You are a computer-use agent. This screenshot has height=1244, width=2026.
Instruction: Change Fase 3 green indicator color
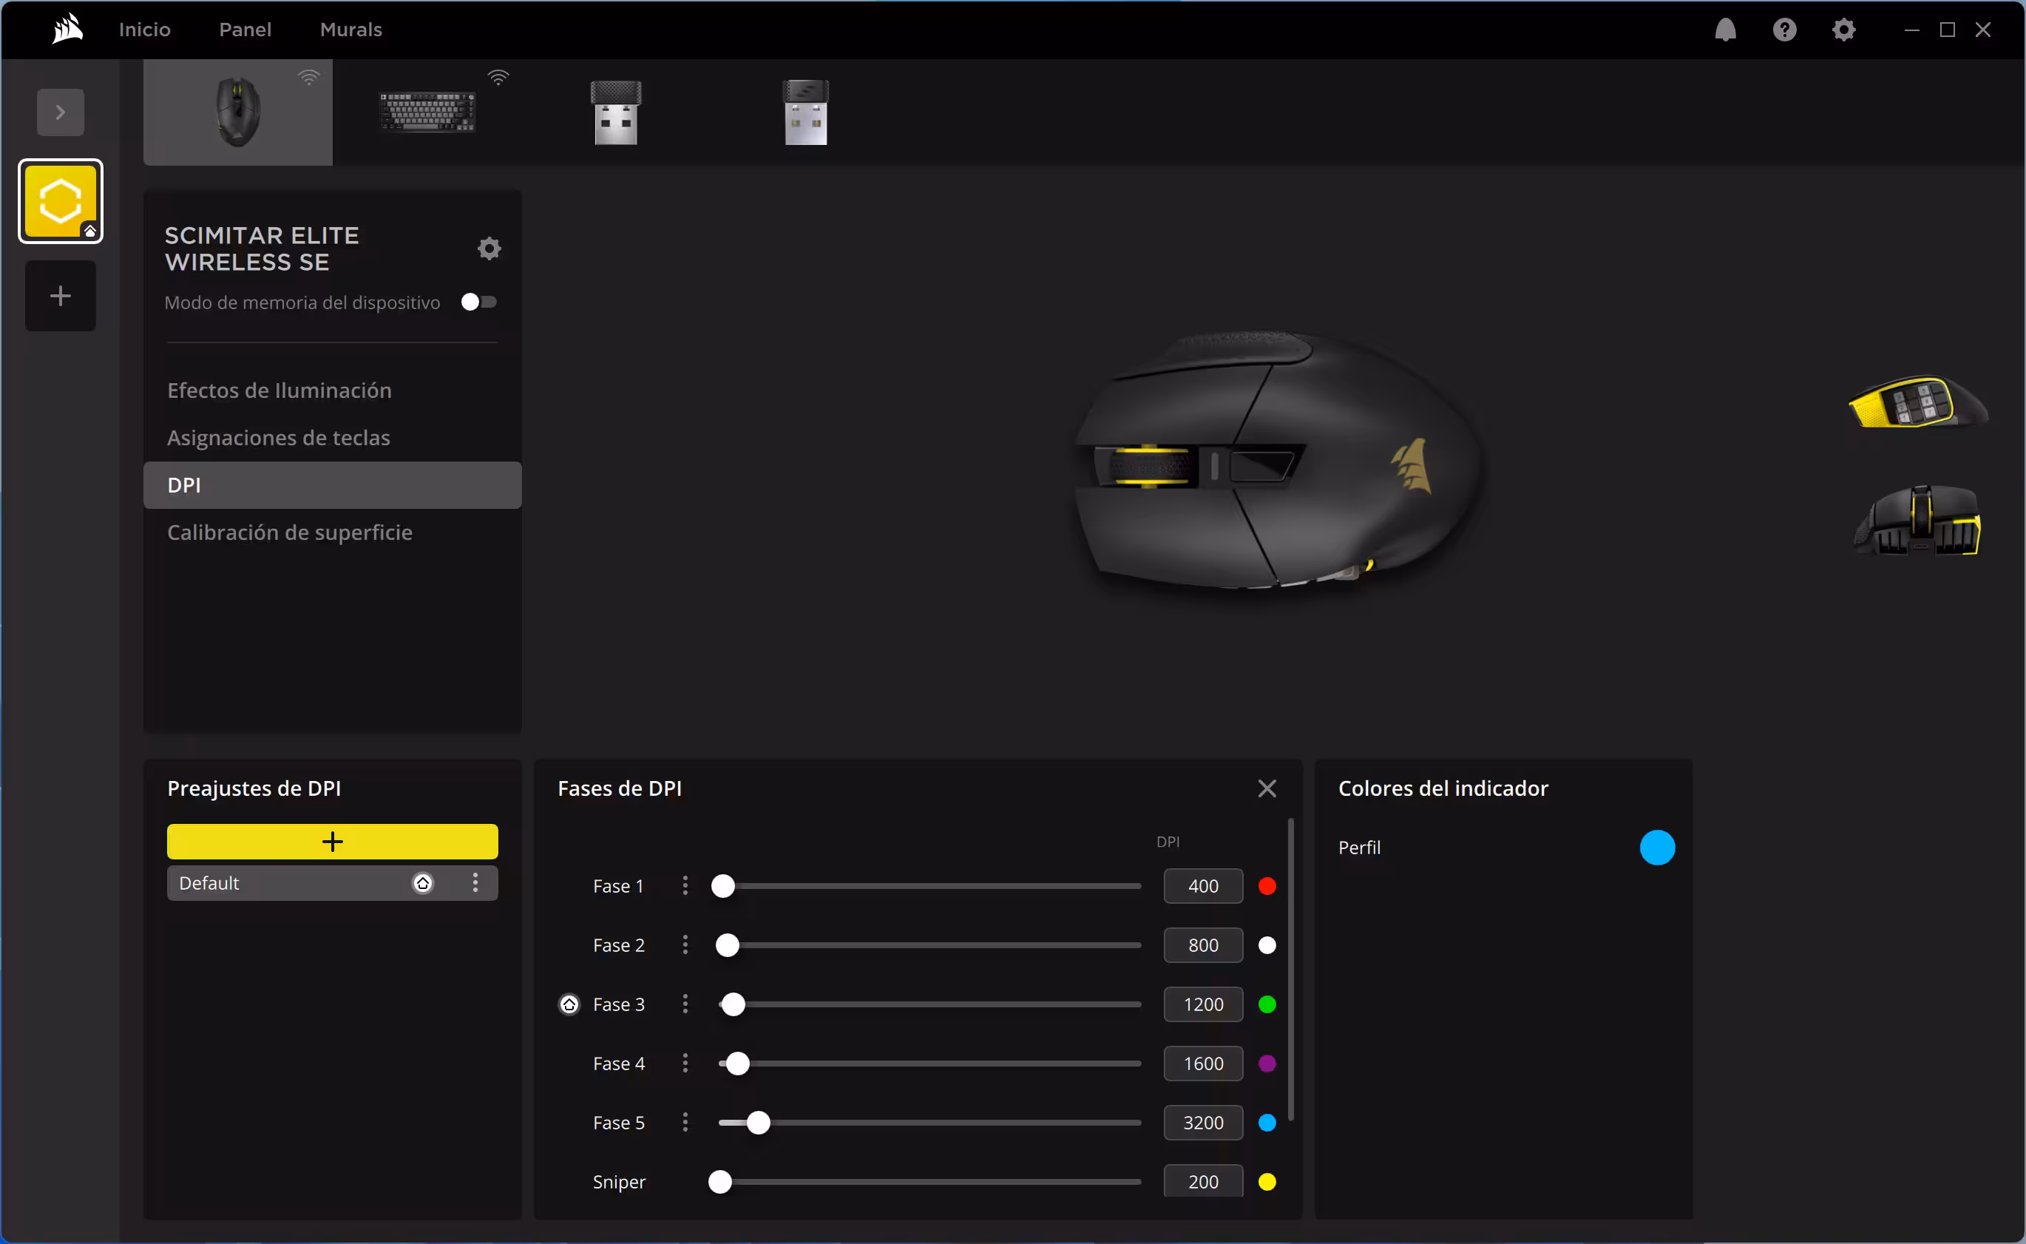coord(1267,1004)
